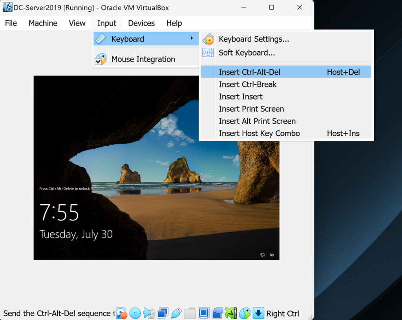
Task: Click Insert Print Screen menu entry
Action: (x=251, y=109)
